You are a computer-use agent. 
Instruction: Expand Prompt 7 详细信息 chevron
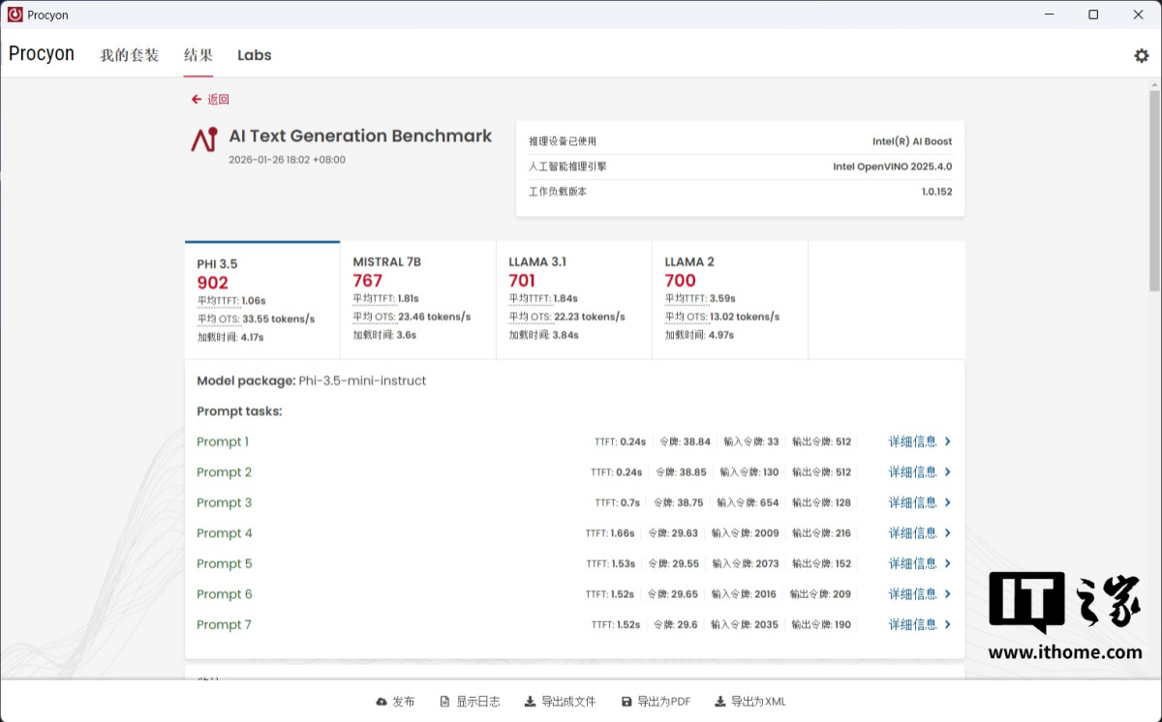pyautogui.click(x=948, y=625)
